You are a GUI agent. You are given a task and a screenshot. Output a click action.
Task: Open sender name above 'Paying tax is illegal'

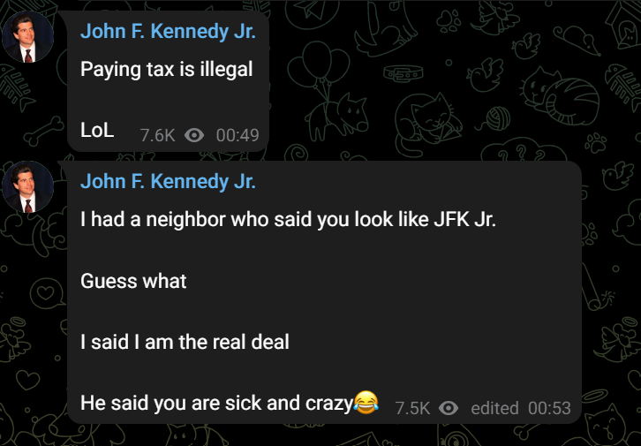pos(168,32)
